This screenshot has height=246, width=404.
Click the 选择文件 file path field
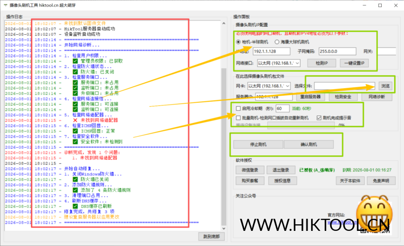(344, 86)
